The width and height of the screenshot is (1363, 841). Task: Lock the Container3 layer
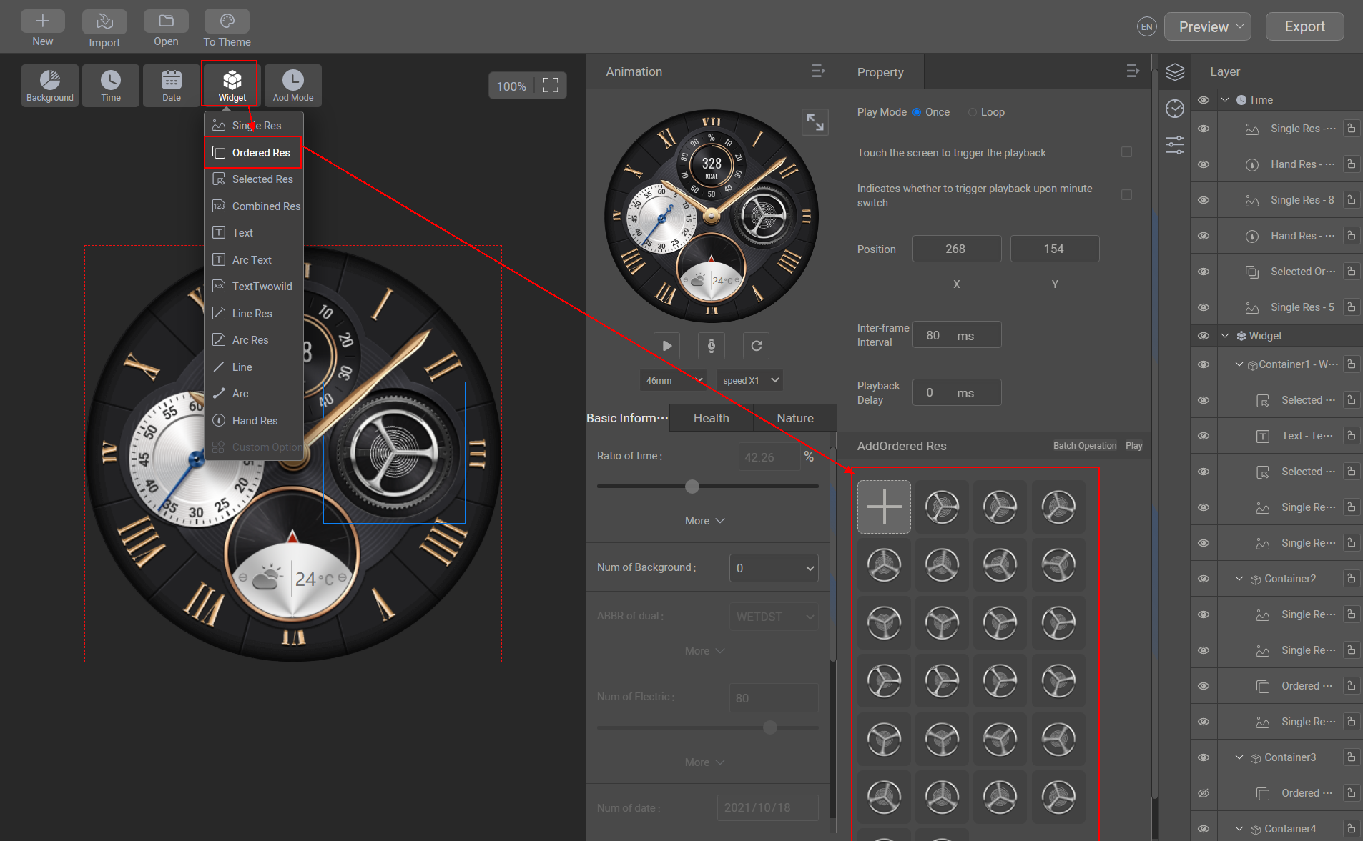point(1351,757)
